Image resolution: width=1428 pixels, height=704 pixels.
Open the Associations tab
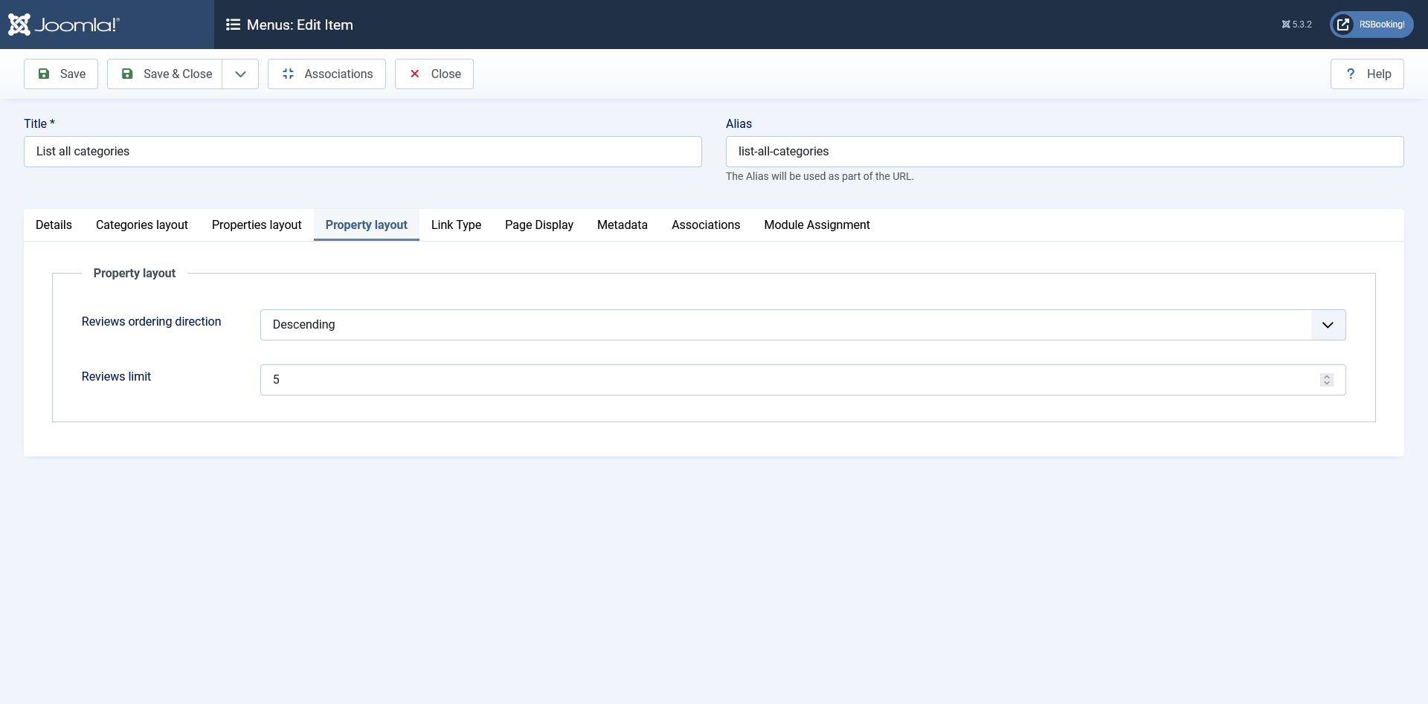706,225
